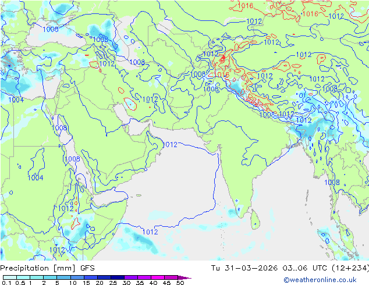Viewport: 369px width, 285px height.
Task: Click the legend value label '50'
Action: [x=180, y=283]
